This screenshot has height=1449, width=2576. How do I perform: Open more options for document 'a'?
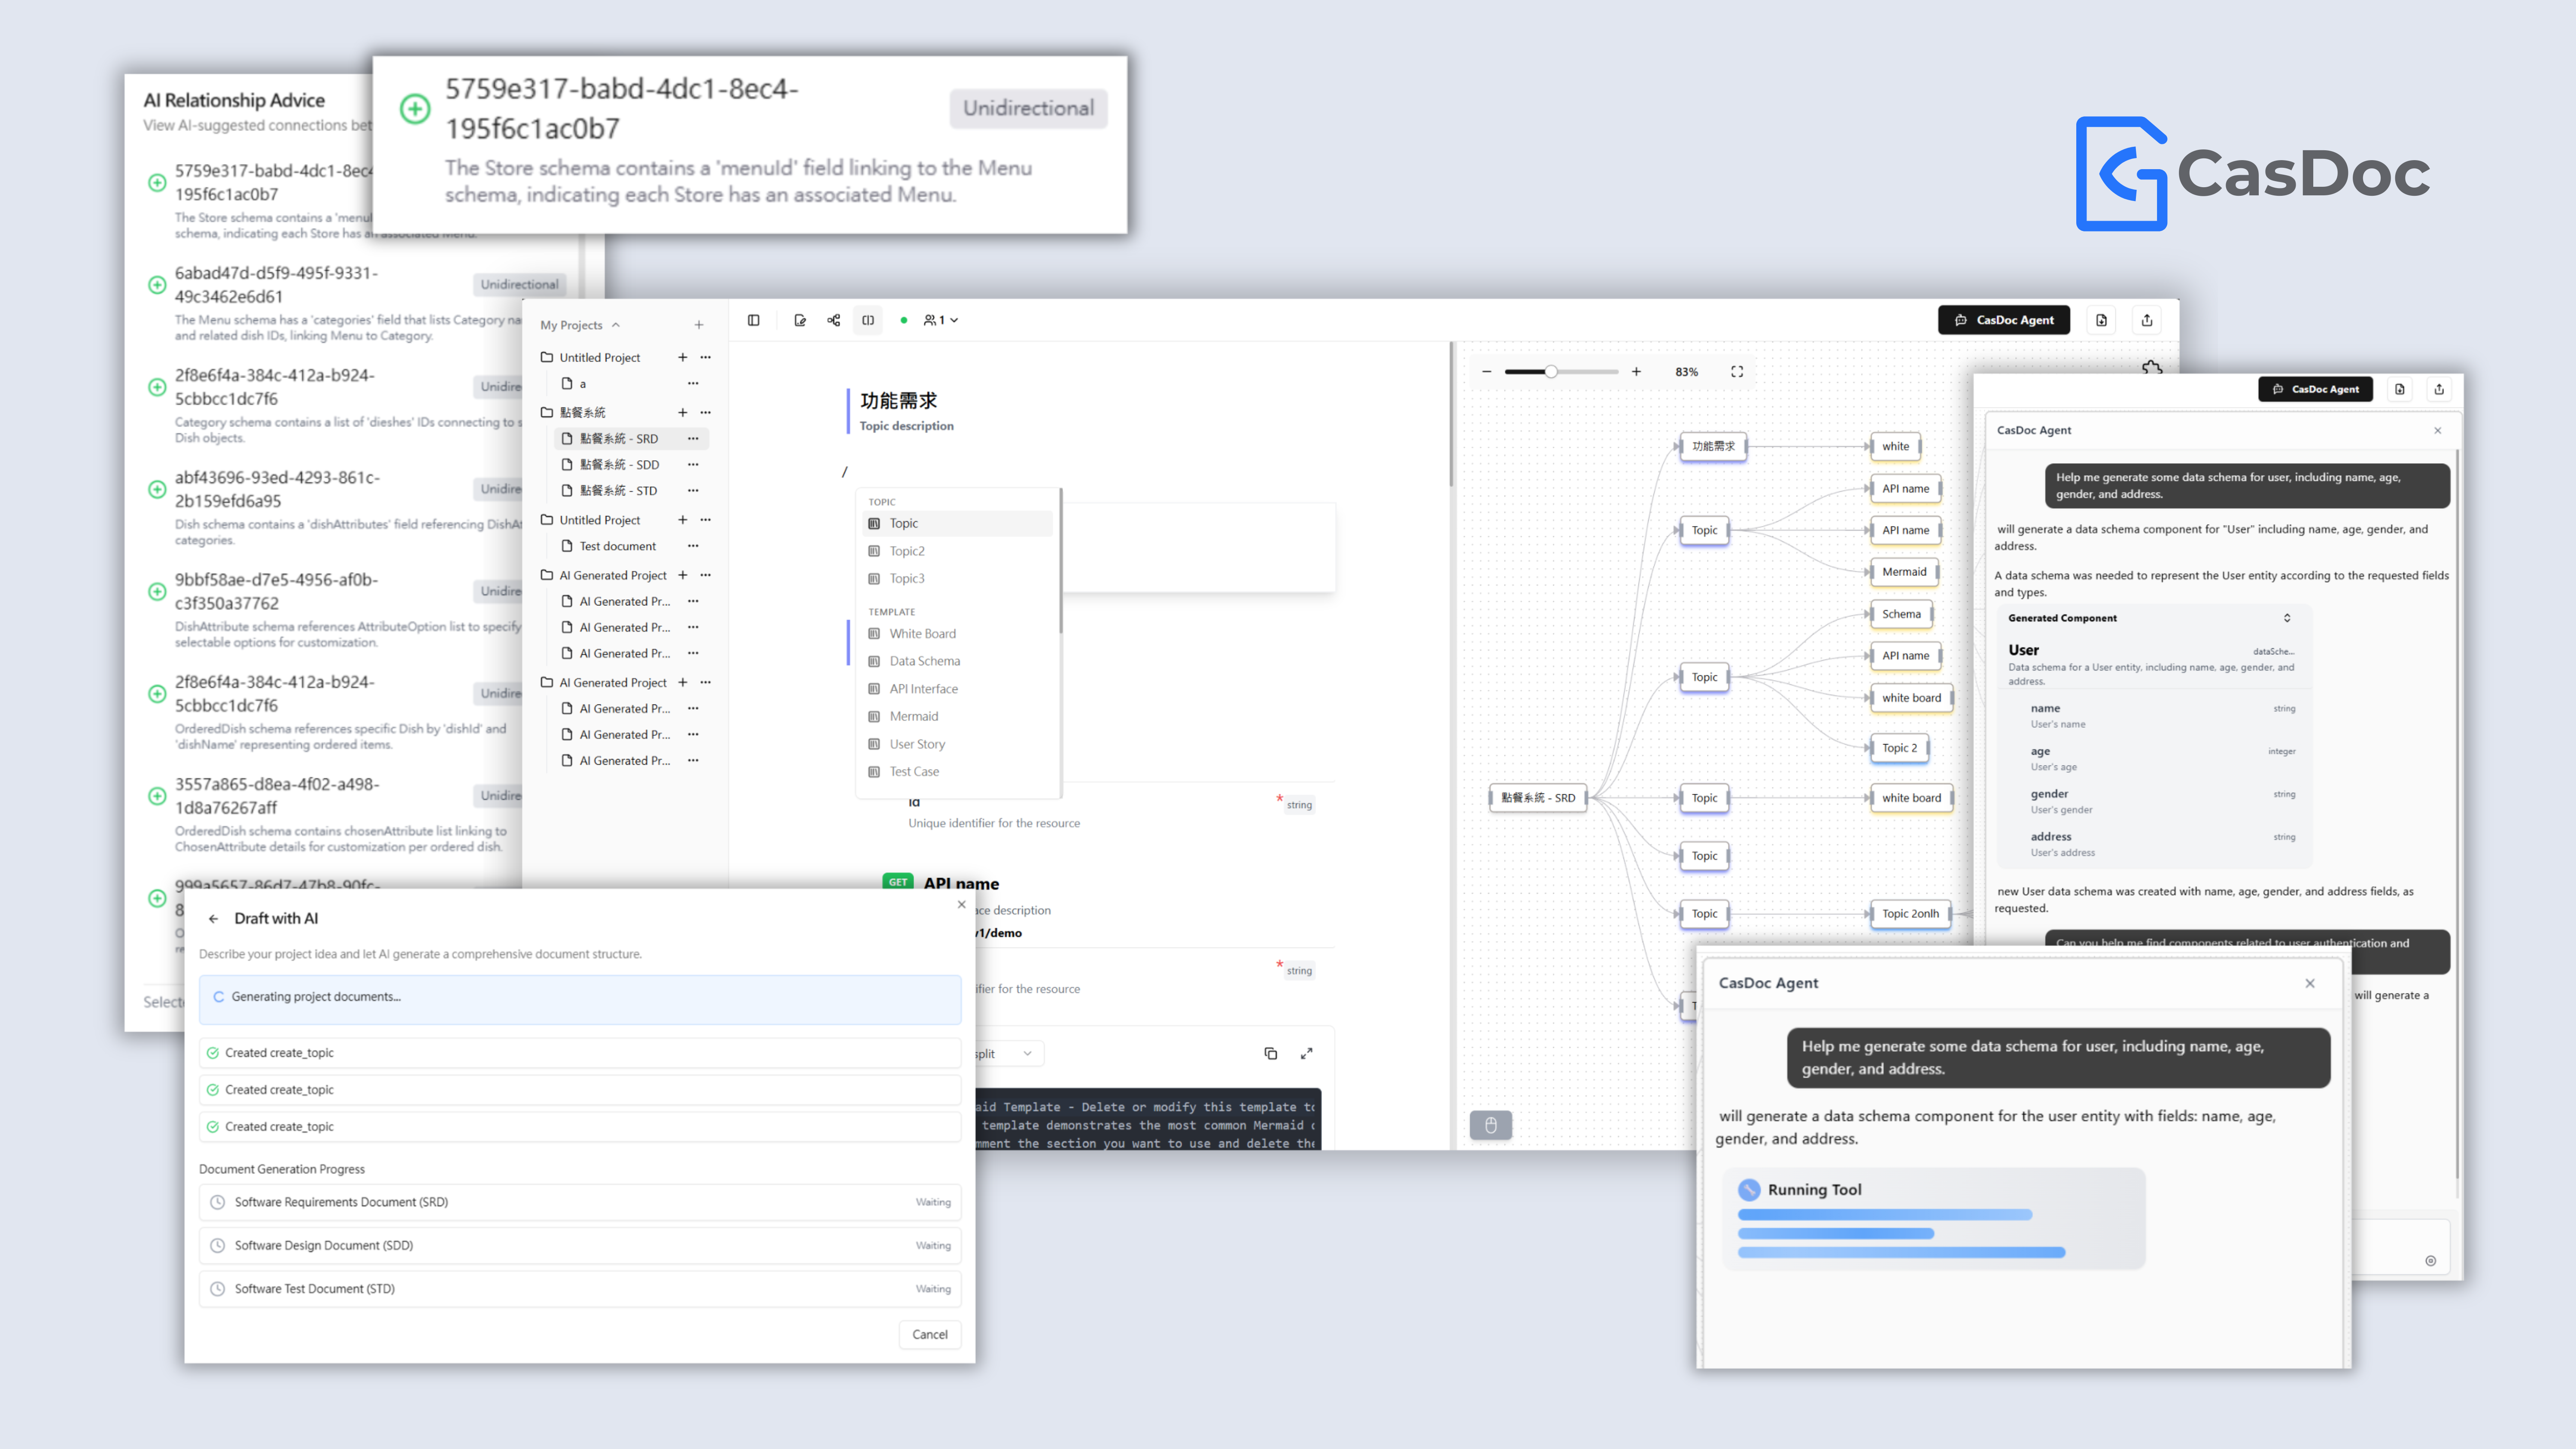pos(693,383)
